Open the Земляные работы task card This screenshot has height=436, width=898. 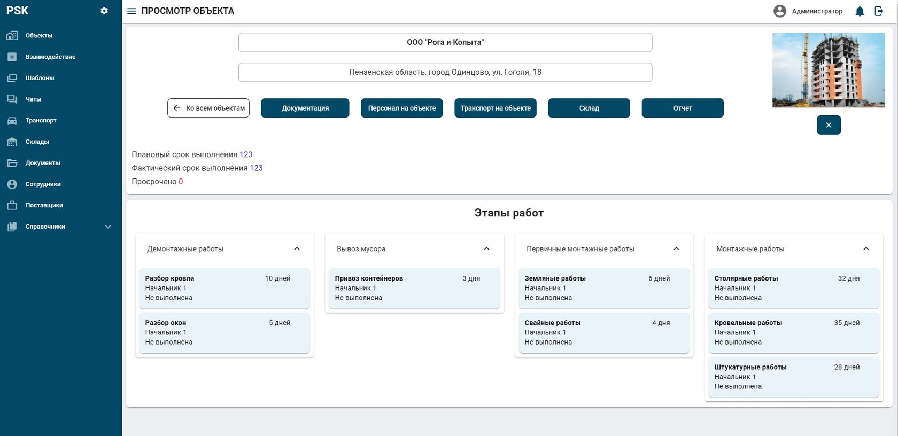[x=604, y=288]
